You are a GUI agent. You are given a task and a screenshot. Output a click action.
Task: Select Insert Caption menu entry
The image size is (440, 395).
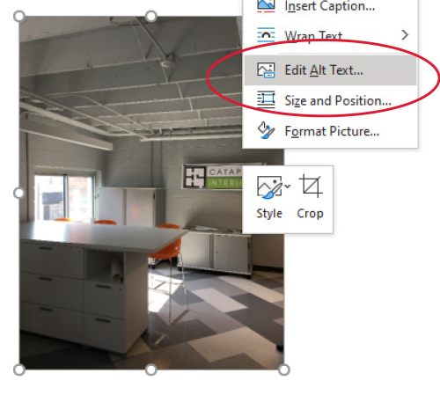[x=331, y=6]
